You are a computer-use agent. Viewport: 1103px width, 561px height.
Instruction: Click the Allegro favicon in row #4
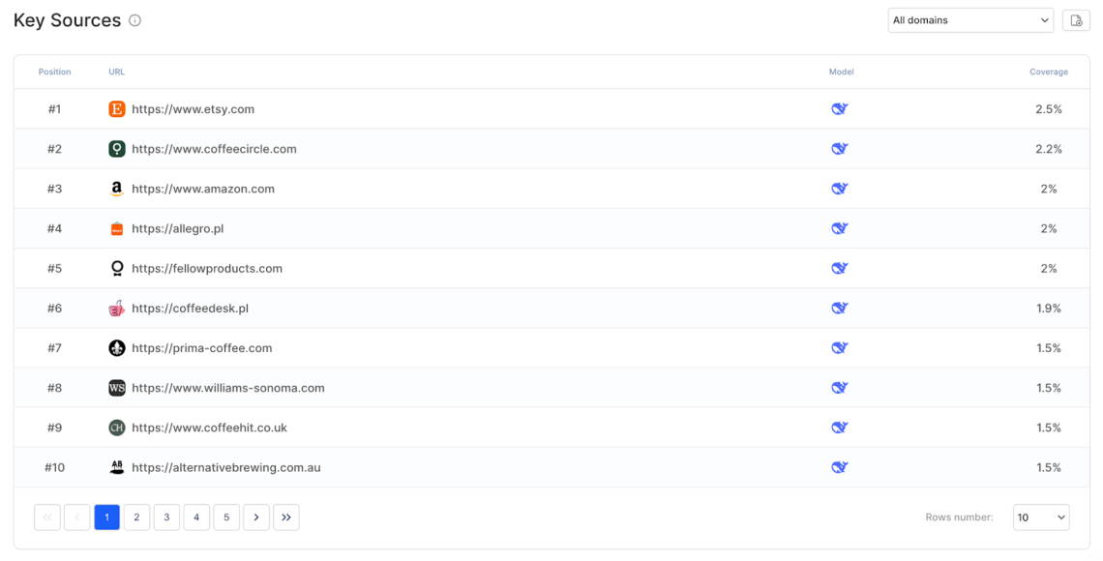click(x=117, y=228)
